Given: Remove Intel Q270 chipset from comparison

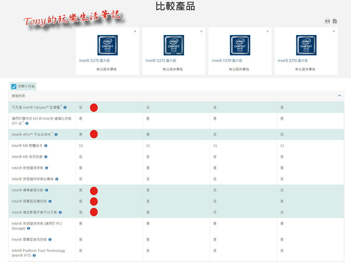Looking at the screenshot, I should [135, 31].
